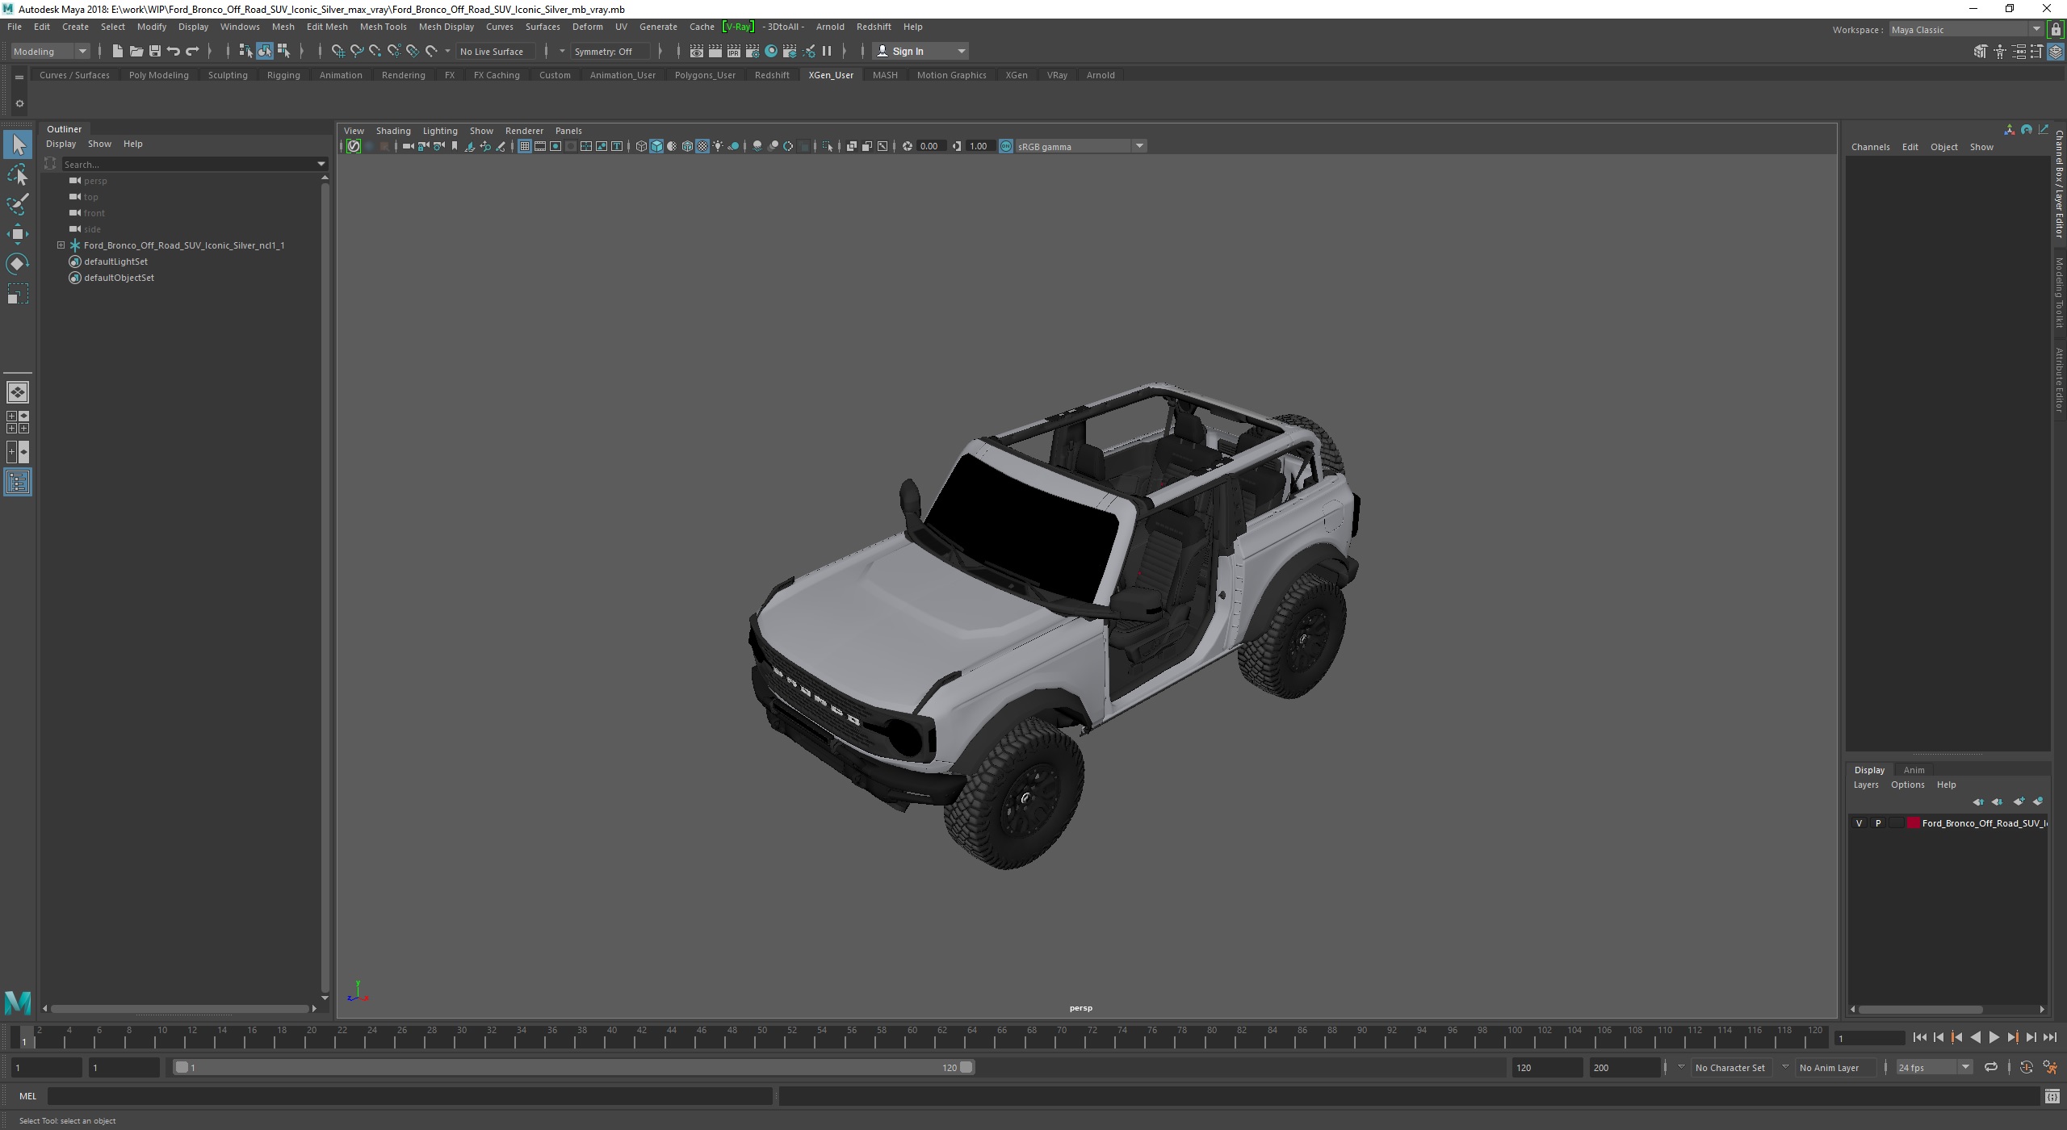Open the Hypershade icon

click(x=771, y=51)
